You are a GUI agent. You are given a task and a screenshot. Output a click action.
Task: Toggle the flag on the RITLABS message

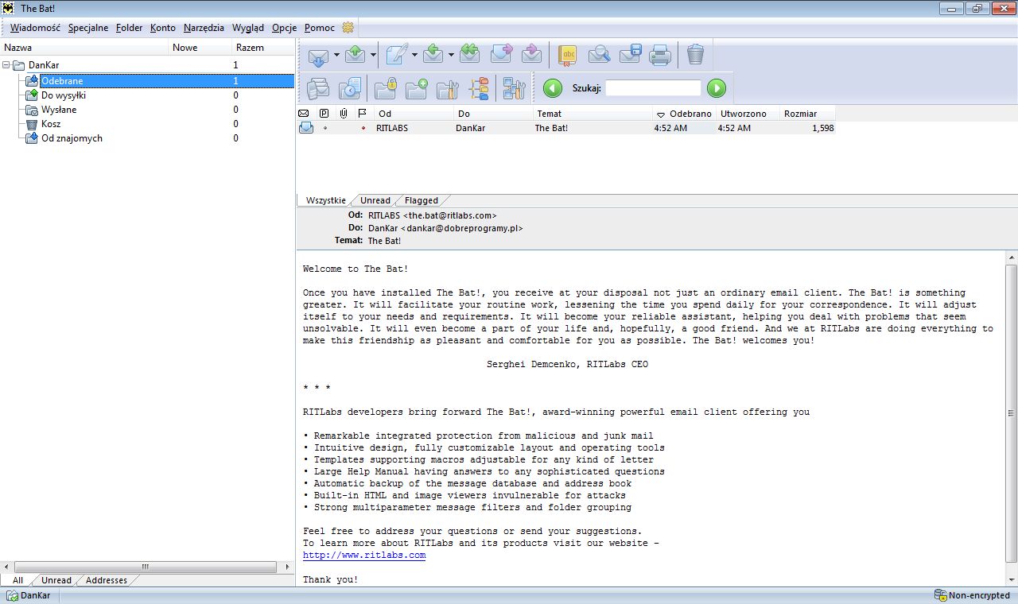coord(363,127)
